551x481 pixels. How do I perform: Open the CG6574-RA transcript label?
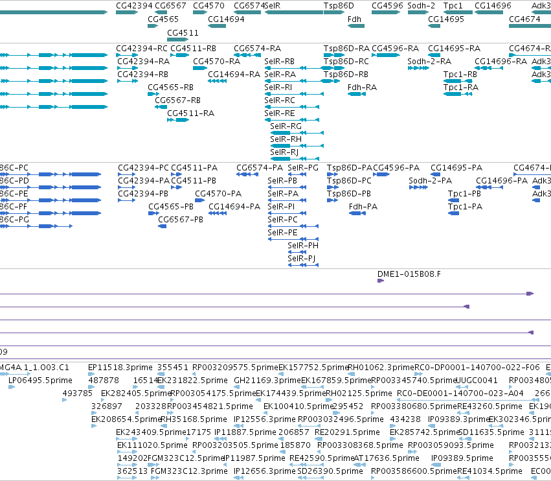(257, 48)
